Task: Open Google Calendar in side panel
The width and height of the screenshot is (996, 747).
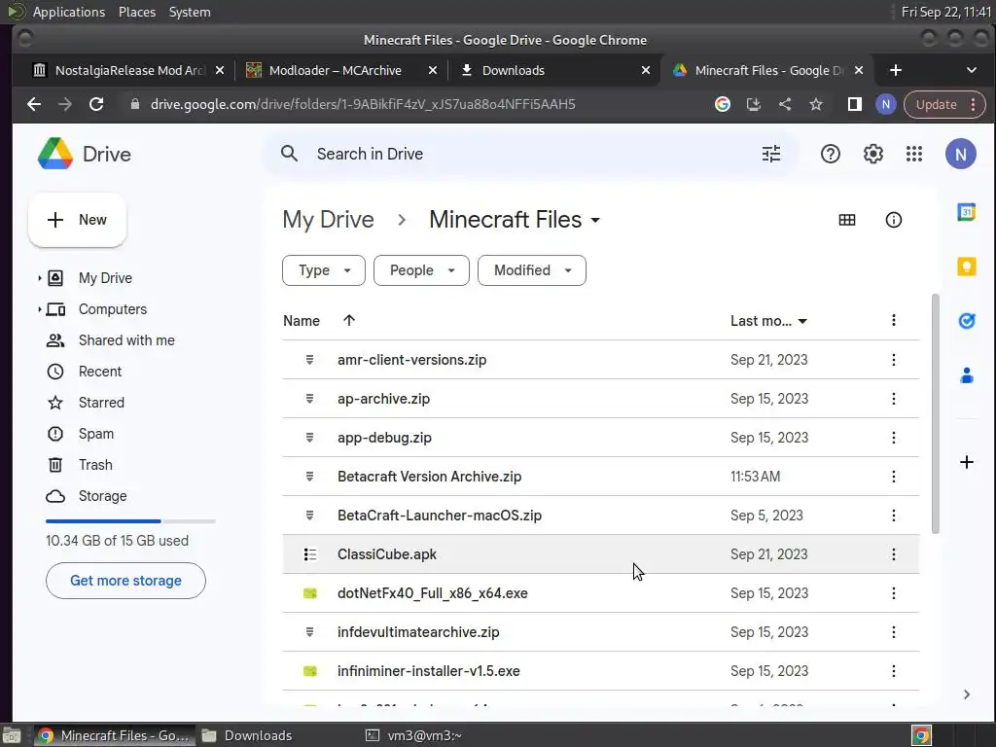Action: coord(966,213)
